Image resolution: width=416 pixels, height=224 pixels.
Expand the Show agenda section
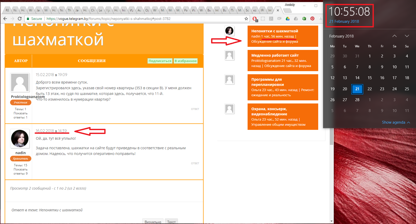[x=396, y=122]
